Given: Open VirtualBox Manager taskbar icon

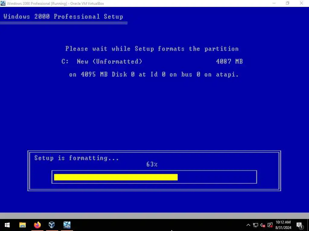Looking at the screenshot, I should tap(52, 225).
